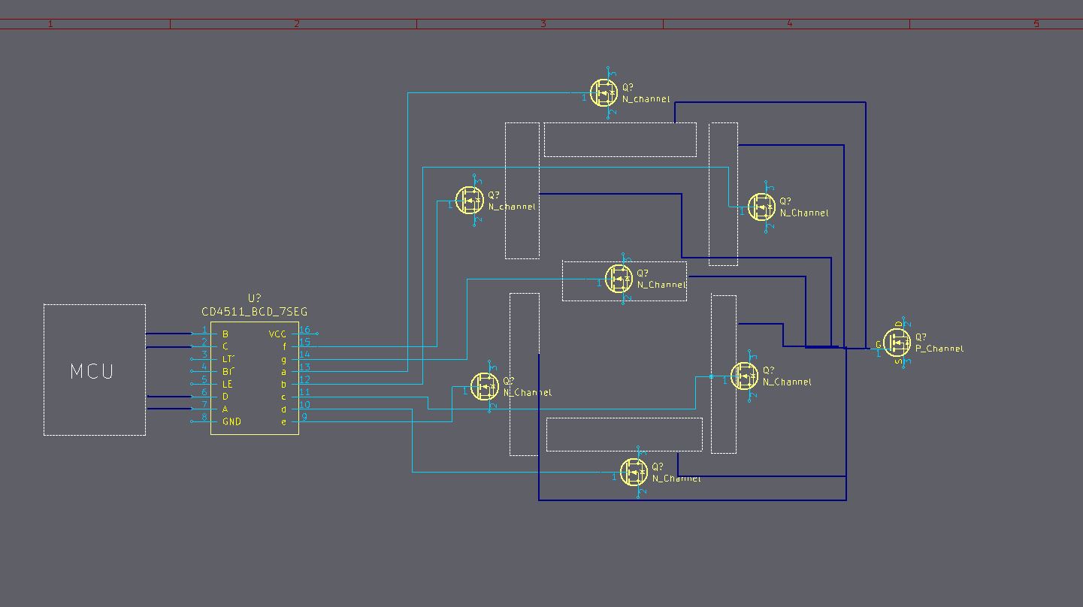1083x607 pixels.
Task: Select the bus wire from MCU to pin C
Action: click(168, 346)
